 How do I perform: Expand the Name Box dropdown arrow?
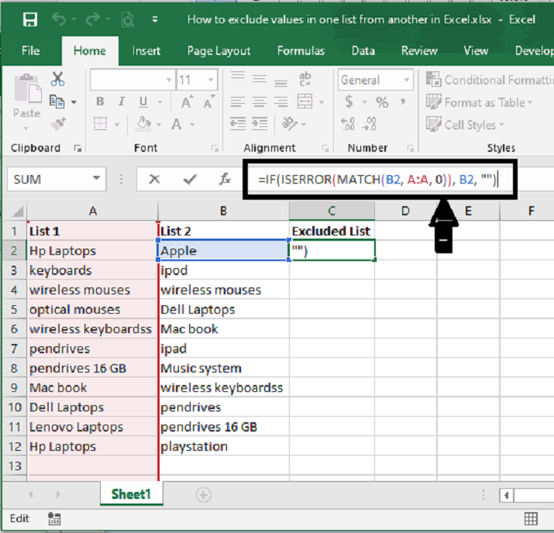pyautogui.click(x=96, y=178)
